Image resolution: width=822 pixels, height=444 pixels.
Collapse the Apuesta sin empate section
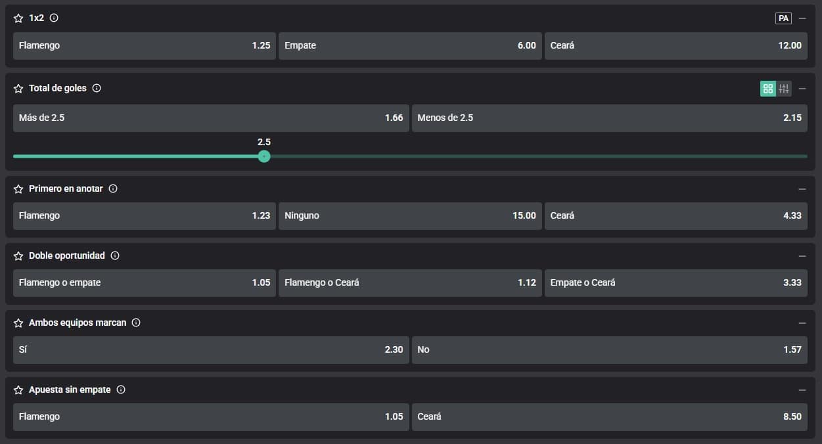tap(802, 389)
